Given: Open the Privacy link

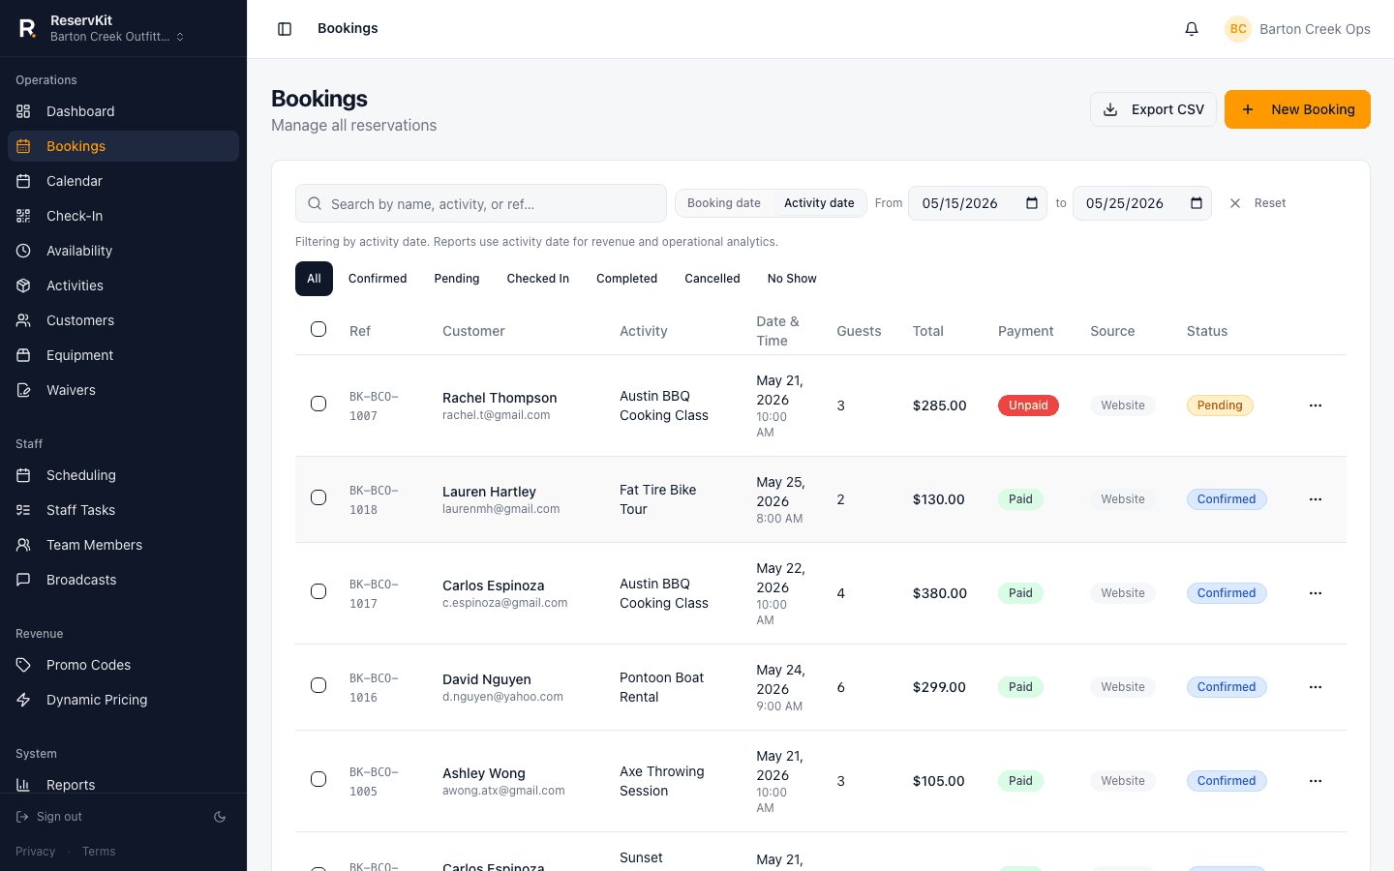Looking at the screenshot, I should click(35, 852).
